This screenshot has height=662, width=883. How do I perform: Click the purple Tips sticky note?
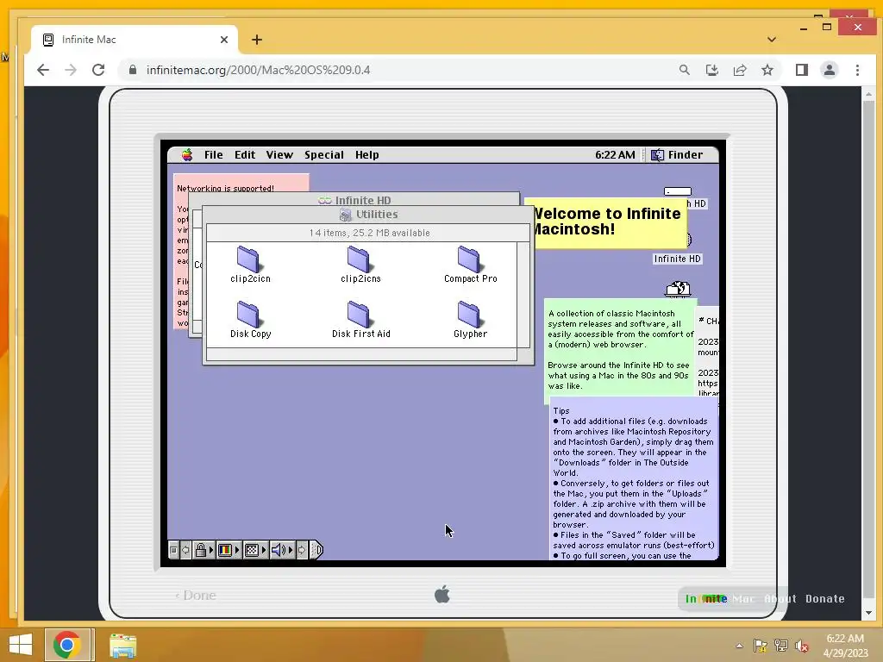pyautogui.click(x=634, y=478)
